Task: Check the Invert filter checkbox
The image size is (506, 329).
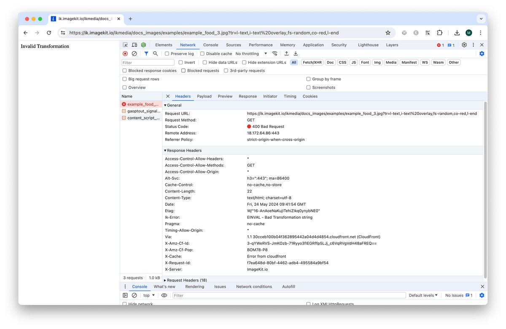Action: pos(181,62)
